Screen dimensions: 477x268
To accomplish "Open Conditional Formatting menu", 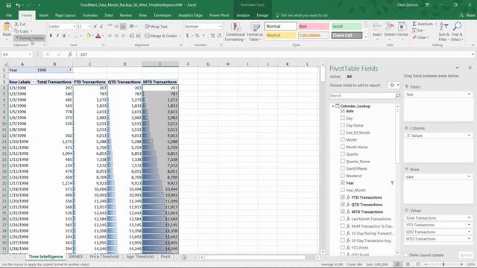I will coord(236,32).
